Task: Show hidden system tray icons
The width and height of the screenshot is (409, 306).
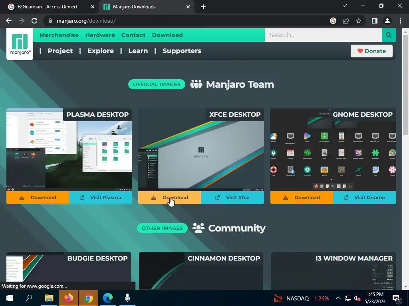Action: click(338, 298)
